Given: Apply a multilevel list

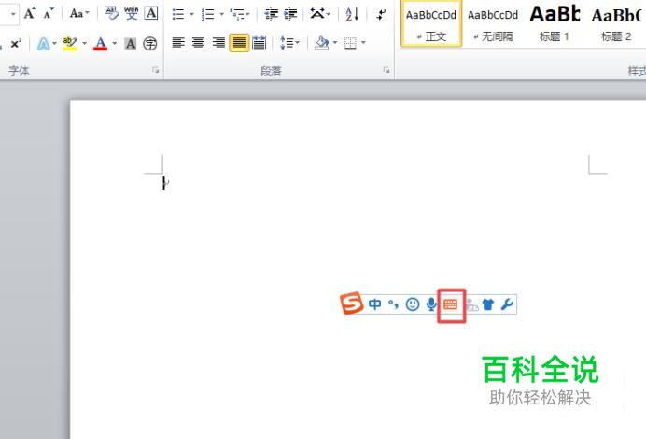Looking at the screenshot, I should click(x=237, y=15).
